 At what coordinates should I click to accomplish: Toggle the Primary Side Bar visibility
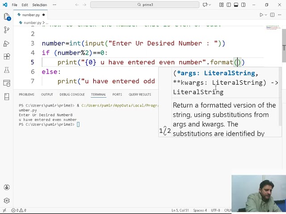pyautogui.click(x=229, y=5)
